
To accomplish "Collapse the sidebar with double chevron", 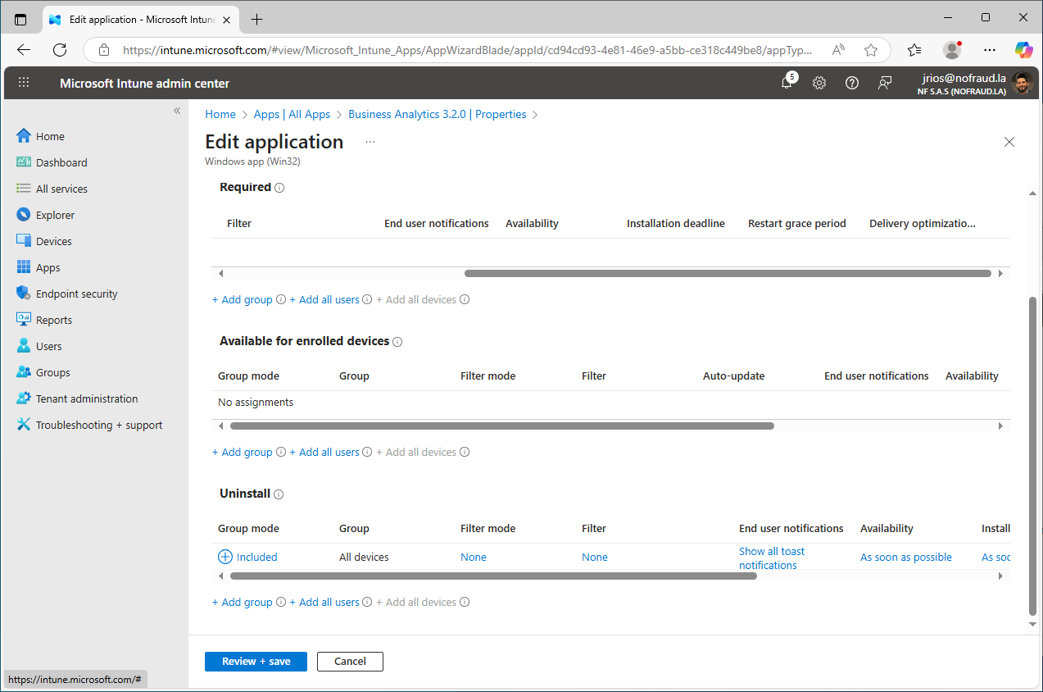I will tap(177, 111).
